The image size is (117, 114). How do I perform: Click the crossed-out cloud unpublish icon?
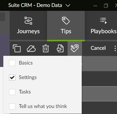tap(31, 49)
